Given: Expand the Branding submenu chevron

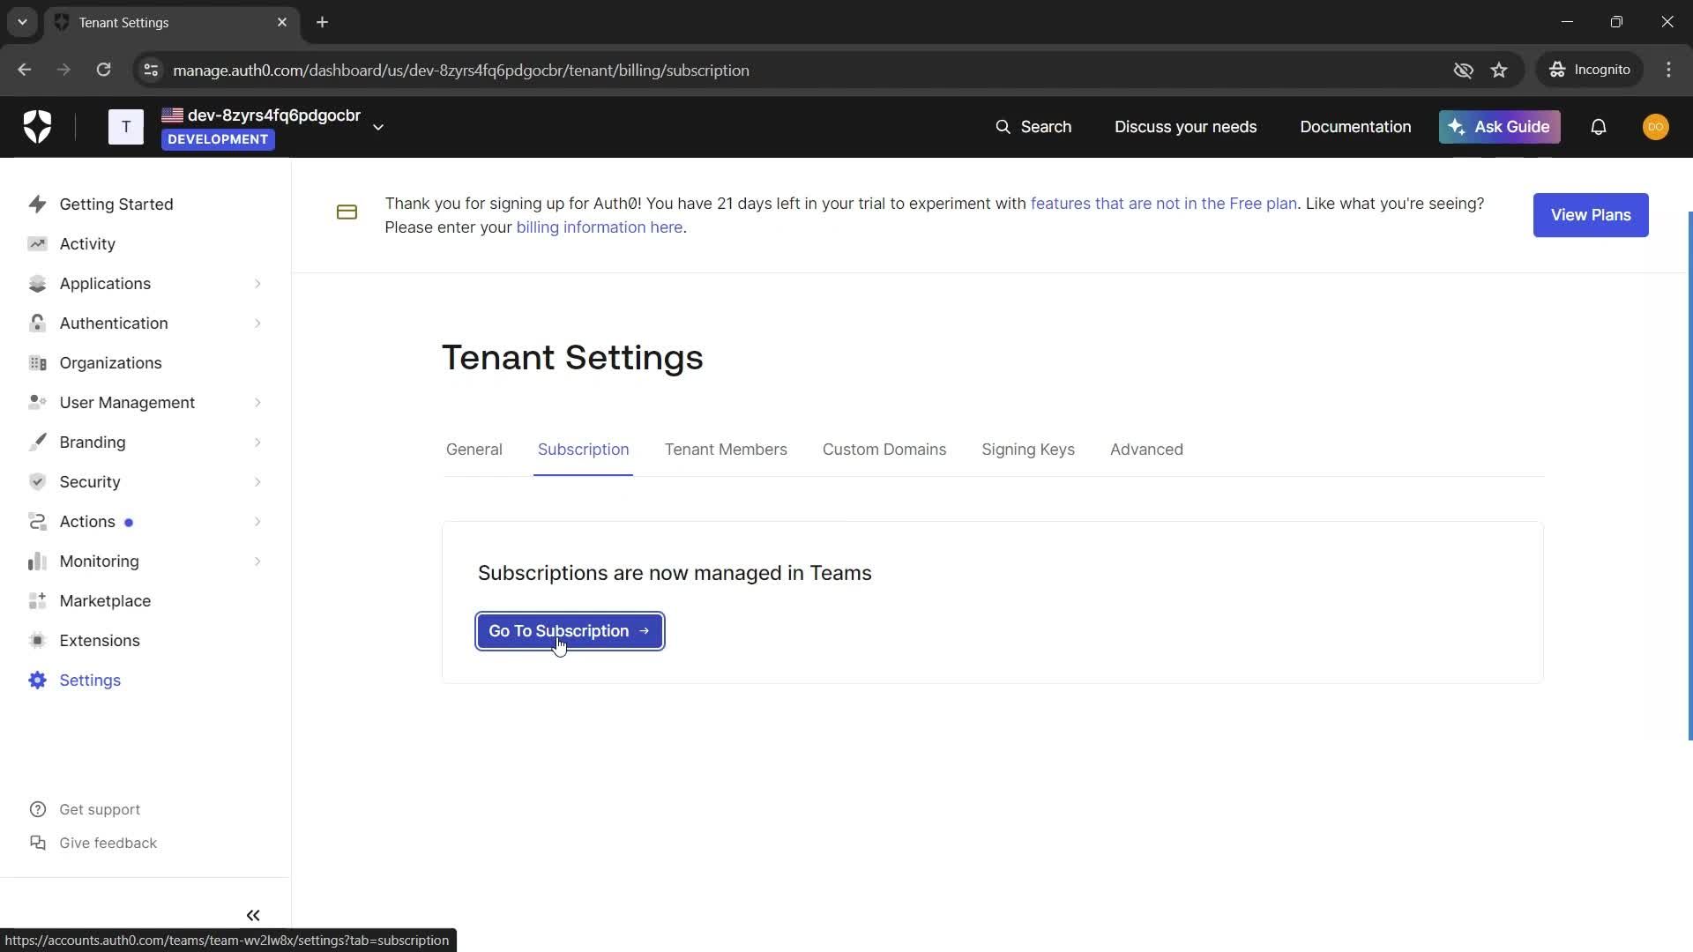Looking at the screenshot, I should (x=257, y=442).
